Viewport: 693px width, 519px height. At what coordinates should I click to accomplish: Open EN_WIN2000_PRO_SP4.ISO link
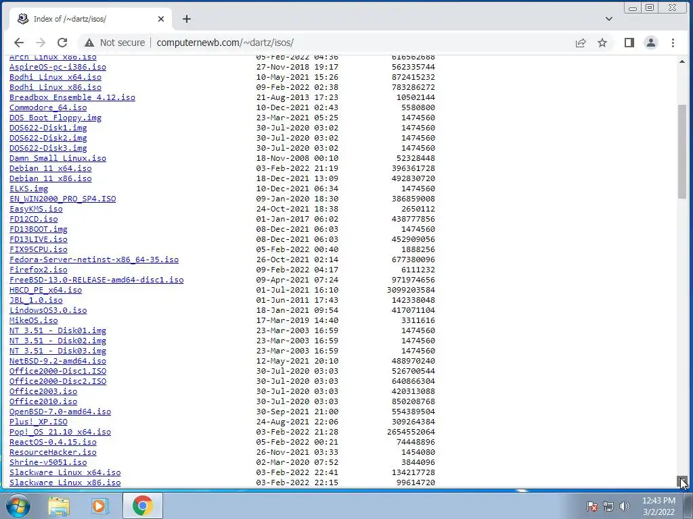click(63, 199)
